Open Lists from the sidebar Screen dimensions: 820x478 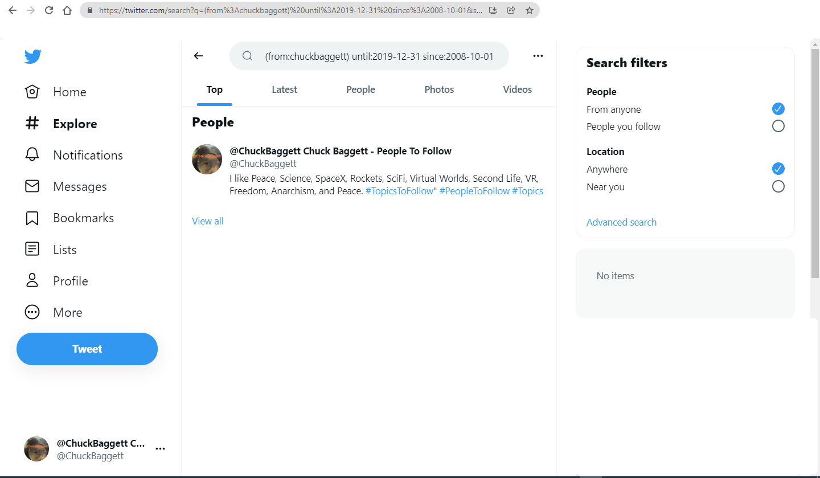click(x=50, y=250)
